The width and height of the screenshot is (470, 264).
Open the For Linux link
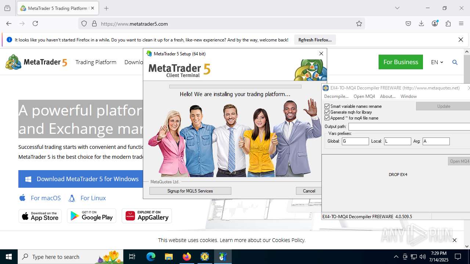pos(87,198)
